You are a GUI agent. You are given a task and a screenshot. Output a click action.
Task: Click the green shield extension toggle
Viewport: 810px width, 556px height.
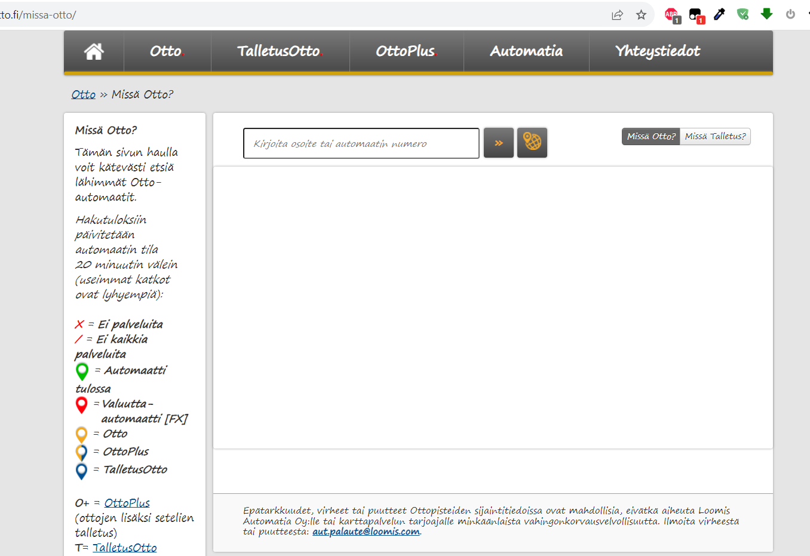click(742, 14)
